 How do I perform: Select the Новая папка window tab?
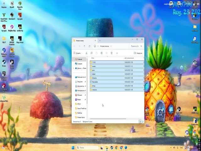click(84, 41)
